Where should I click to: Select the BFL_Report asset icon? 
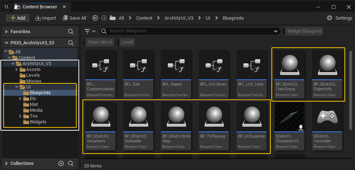click(x=176, y=65)
